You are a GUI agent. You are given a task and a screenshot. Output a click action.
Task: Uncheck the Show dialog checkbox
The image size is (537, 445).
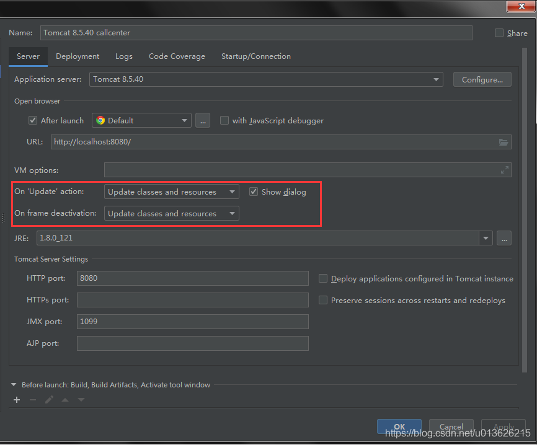pyautogui.click(x=254, y=192)
